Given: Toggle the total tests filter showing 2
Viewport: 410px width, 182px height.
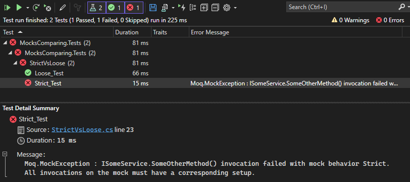Looking at the screenshot, I should click(x=97, y=8).
